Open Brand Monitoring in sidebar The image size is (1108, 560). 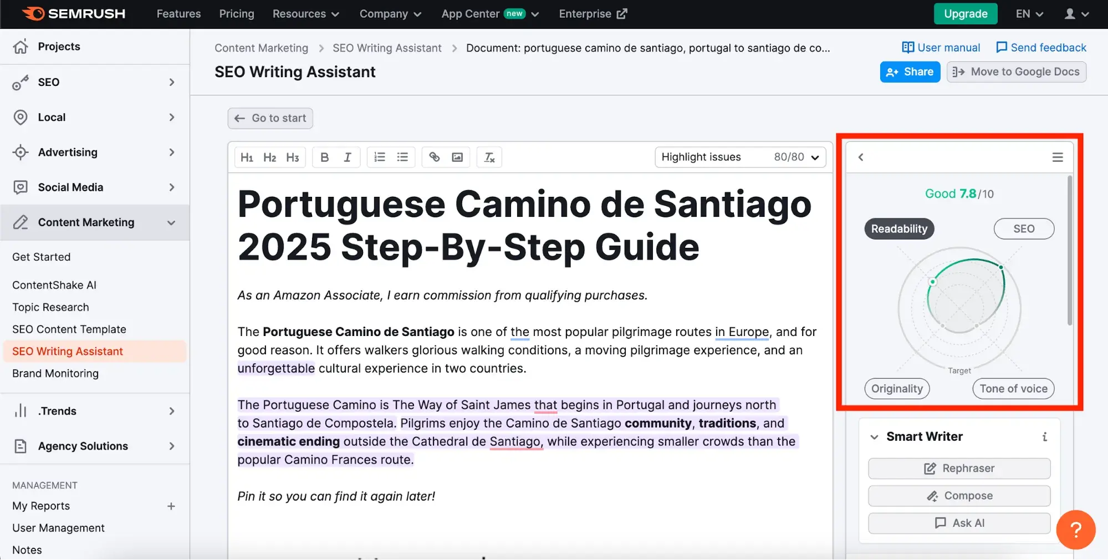point(55,374)
